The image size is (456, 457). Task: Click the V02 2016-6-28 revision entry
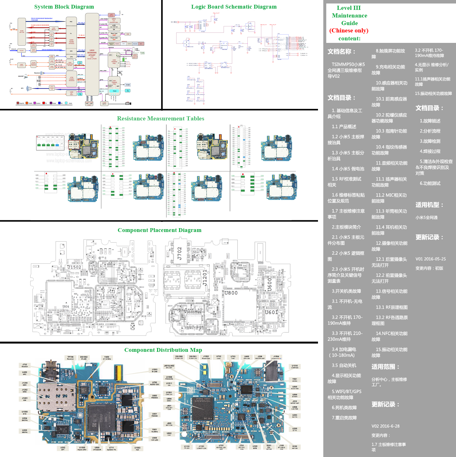tap(385, 426)
